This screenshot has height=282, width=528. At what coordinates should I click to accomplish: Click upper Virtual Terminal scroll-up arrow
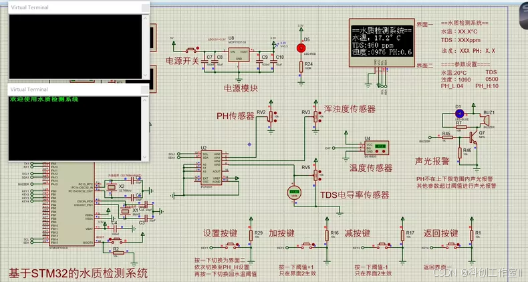click(x=145, y=18)
